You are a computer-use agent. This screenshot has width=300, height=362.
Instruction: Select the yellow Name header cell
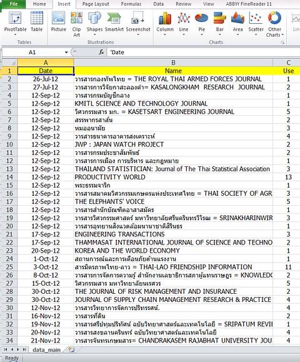pos(173,71)
